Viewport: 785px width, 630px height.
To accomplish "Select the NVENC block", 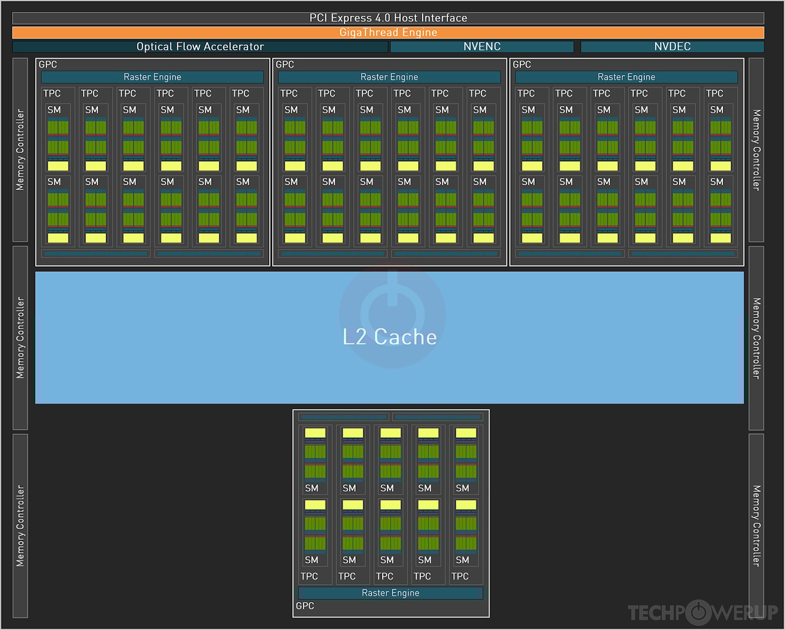I will [482, 47].
